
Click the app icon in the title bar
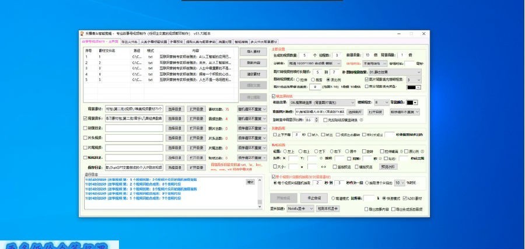(x=82, y=33)
